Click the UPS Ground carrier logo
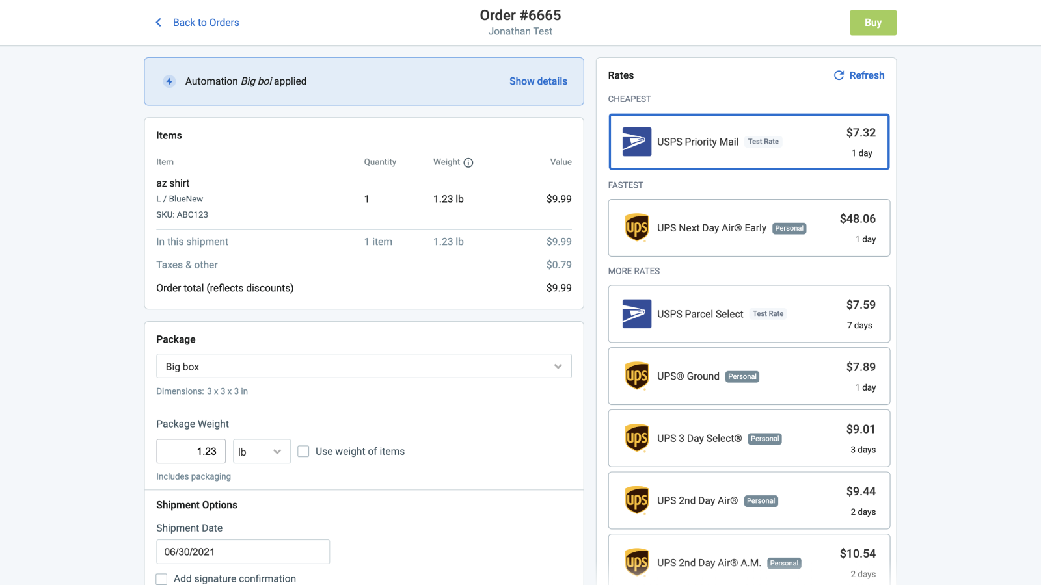Image resolution: width=1041 pixels, height=585 pixels. (636, 376)
